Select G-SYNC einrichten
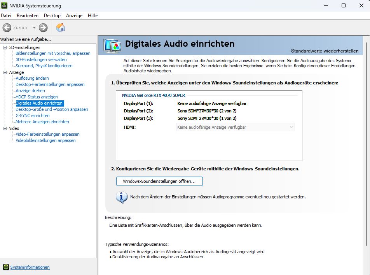370x275 pixels. point(33,116)
